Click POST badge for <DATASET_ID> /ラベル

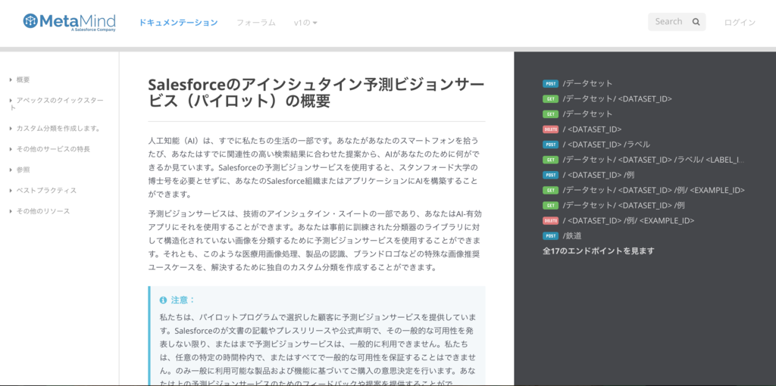click(550, 145)
